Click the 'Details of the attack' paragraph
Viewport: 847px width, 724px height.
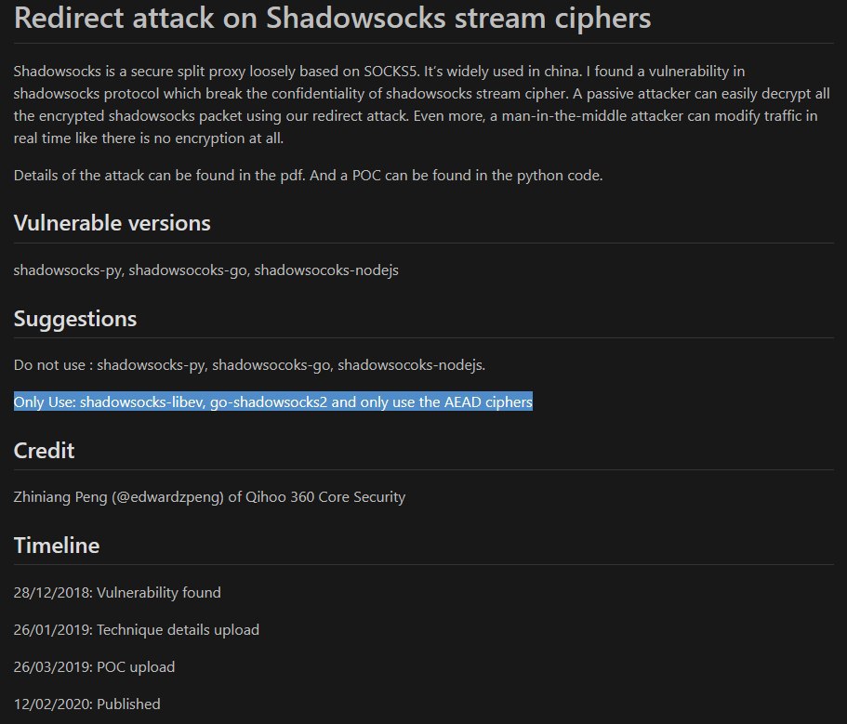(x=308, y=176)
